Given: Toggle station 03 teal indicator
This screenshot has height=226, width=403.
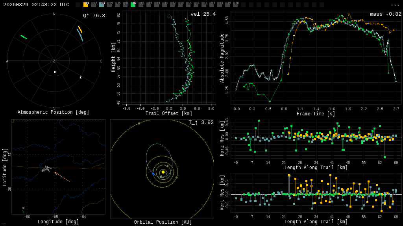Looking at the screenshot, I should [102, 5].
